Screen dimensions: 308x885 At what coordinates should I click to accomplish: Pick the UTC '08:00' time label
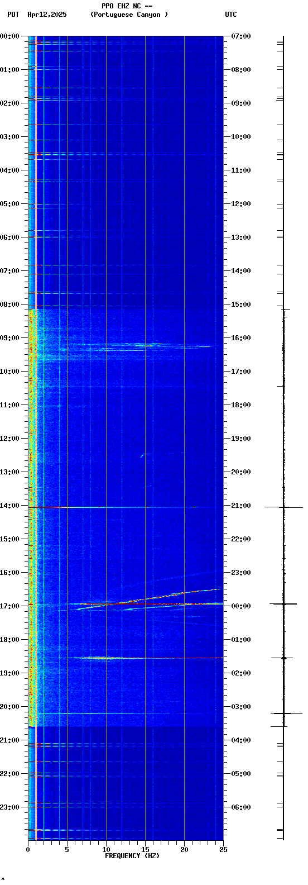240,70
